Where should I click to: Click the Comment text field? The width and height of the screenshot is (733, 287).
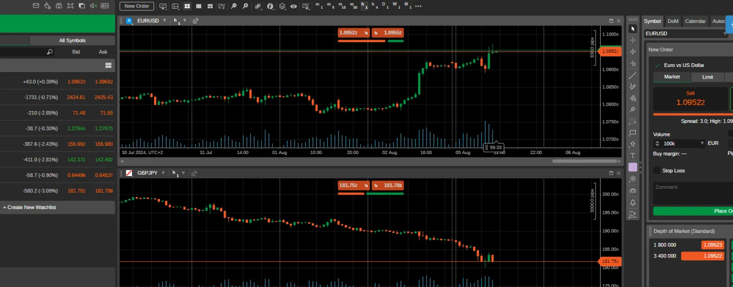click(x=693, y=193)
